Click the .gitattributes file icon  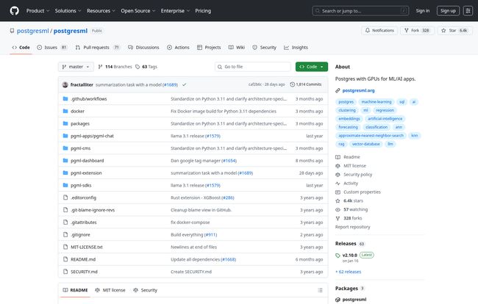(65, 222)
